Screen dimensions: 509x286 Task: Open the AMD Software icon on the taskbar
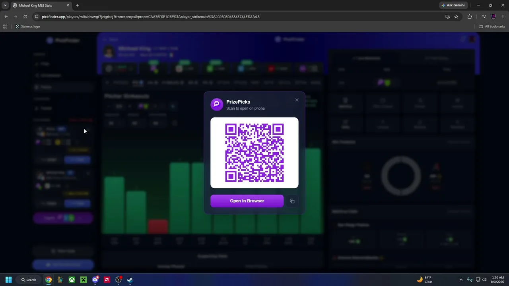[107, 280]
